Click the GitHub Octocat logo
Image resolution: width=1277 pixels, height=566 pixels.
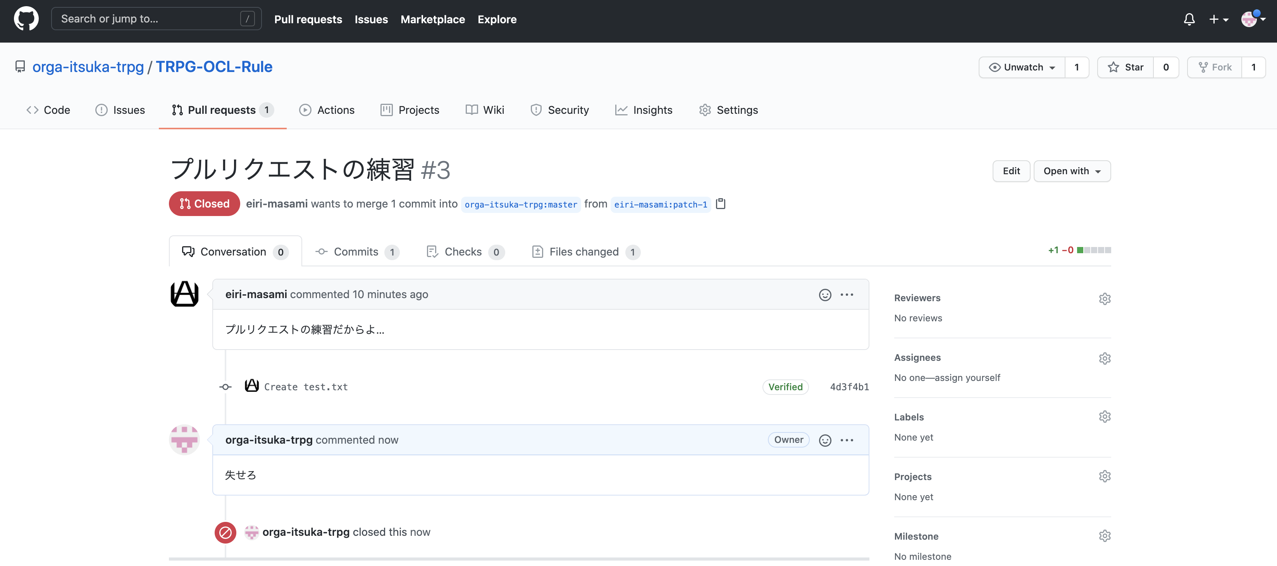(26, 19)
